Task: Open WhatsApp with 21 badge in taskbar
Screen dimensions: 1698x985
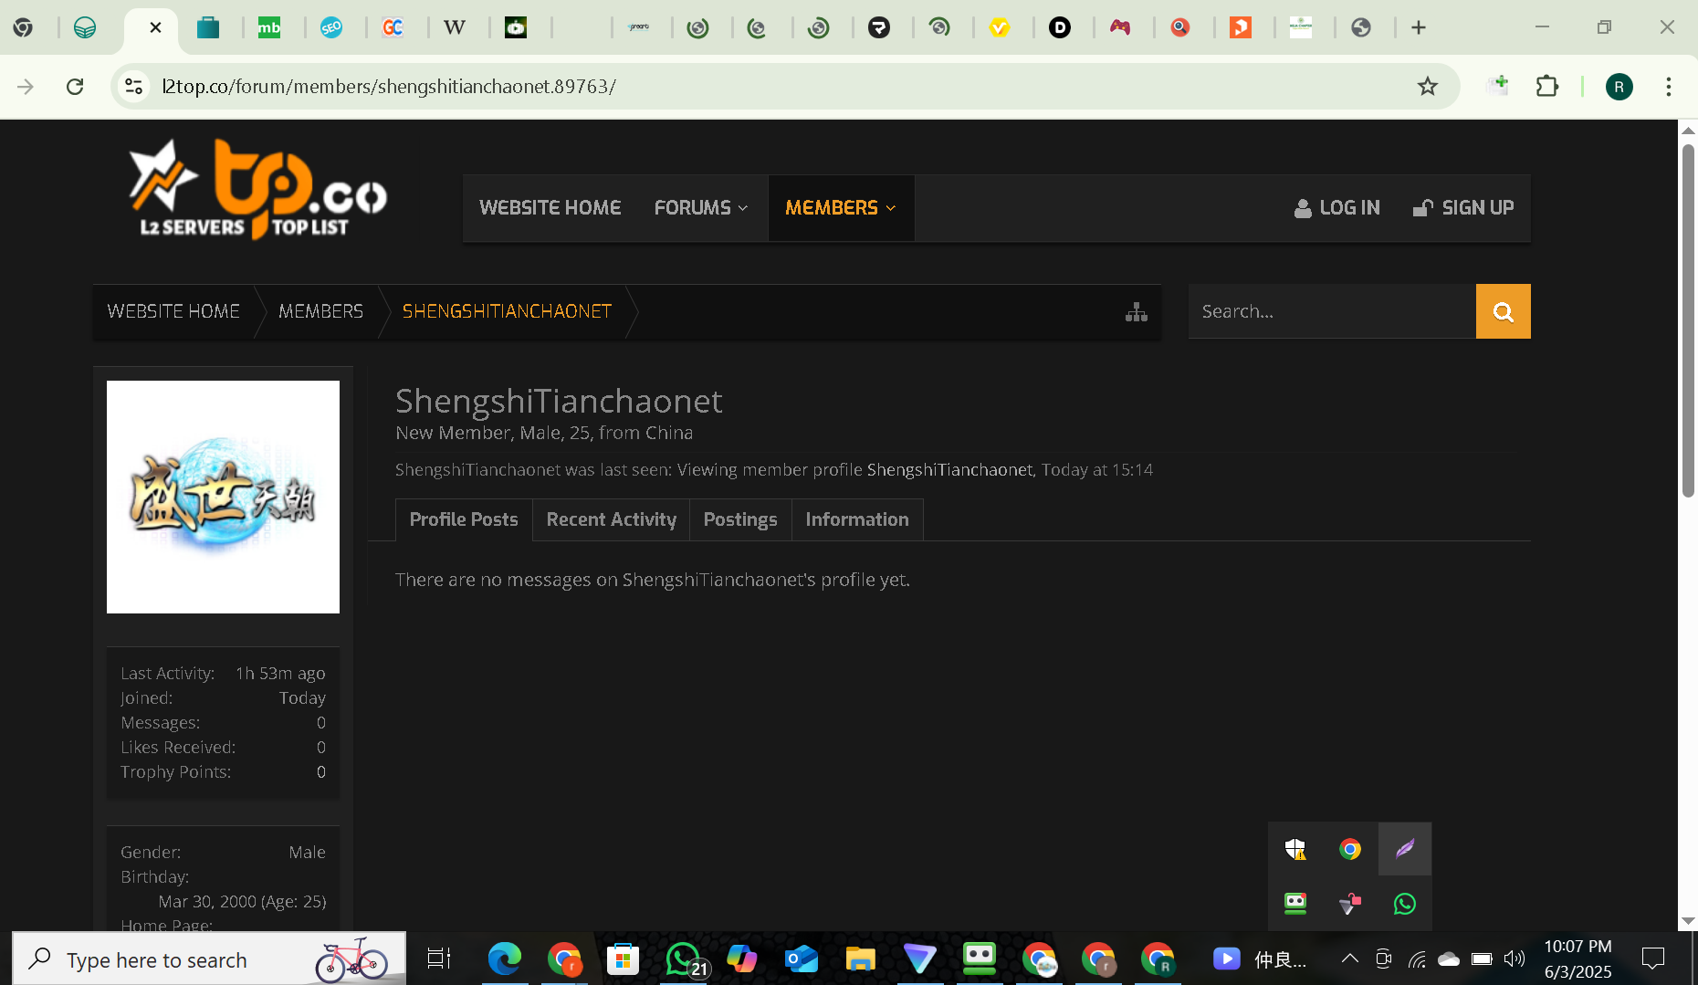Action: (685, 959)
